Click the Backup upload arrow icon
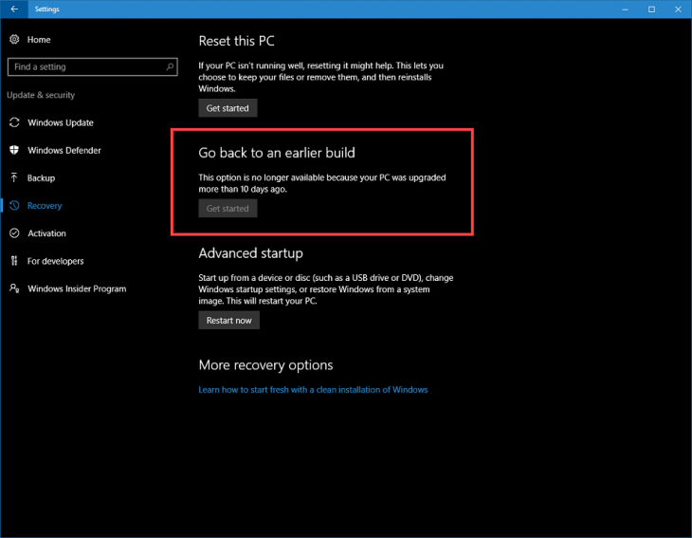The width and height of the screenshot is (692, 538). pyautogui.click(x=14, y=177)
